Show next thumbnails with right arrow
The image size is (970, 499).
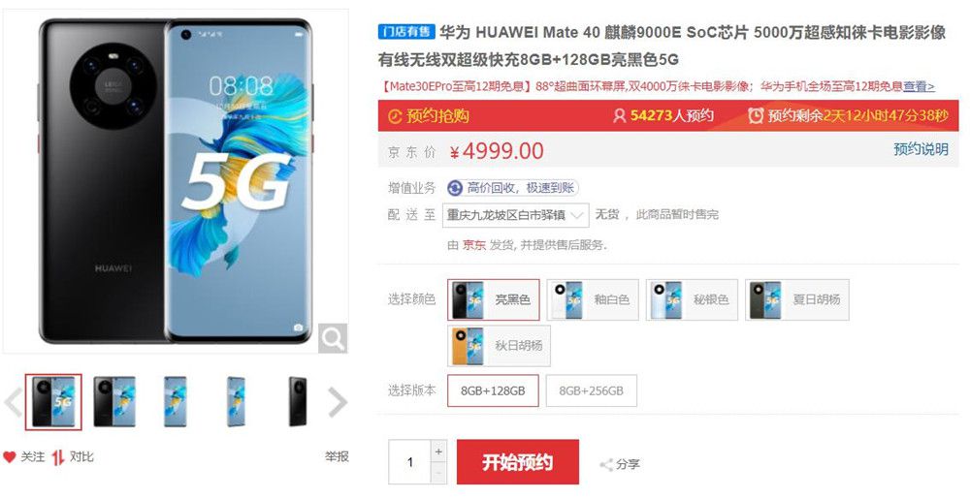(x=338, y=402)
